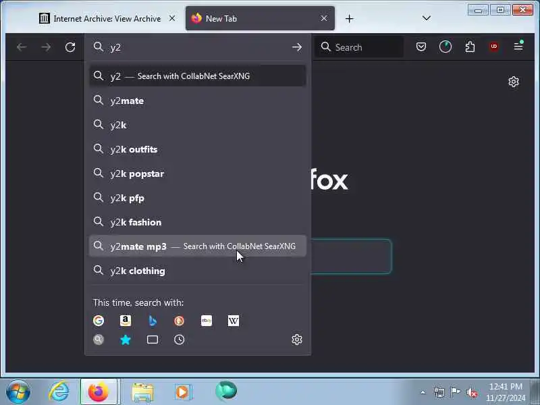Open the uBlock Origin extension

pos(494,47)
